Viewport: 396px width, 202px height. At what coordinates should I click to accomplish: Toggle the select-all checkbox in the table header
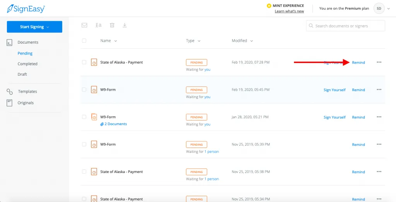click(84, 41)
